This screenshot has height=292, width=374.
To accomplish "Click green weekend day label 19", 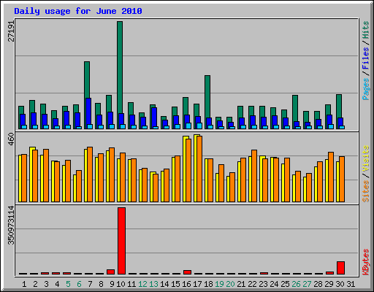I will click(x=219, y=284).
